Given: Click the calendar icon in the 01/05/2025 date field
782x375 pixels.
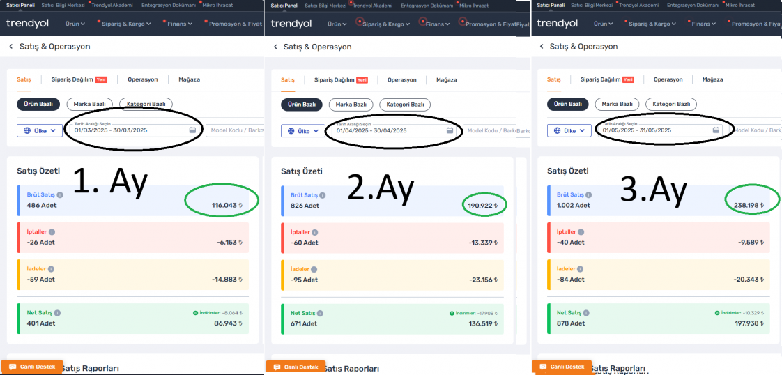Looking at the screenshot, I should (x=716, y=130).
